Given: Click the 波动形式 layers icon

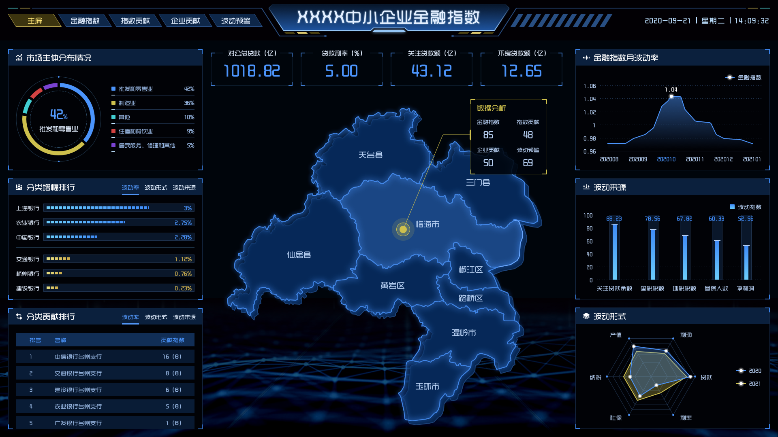Looking at the screenshot, I should [x=586, y=316].
